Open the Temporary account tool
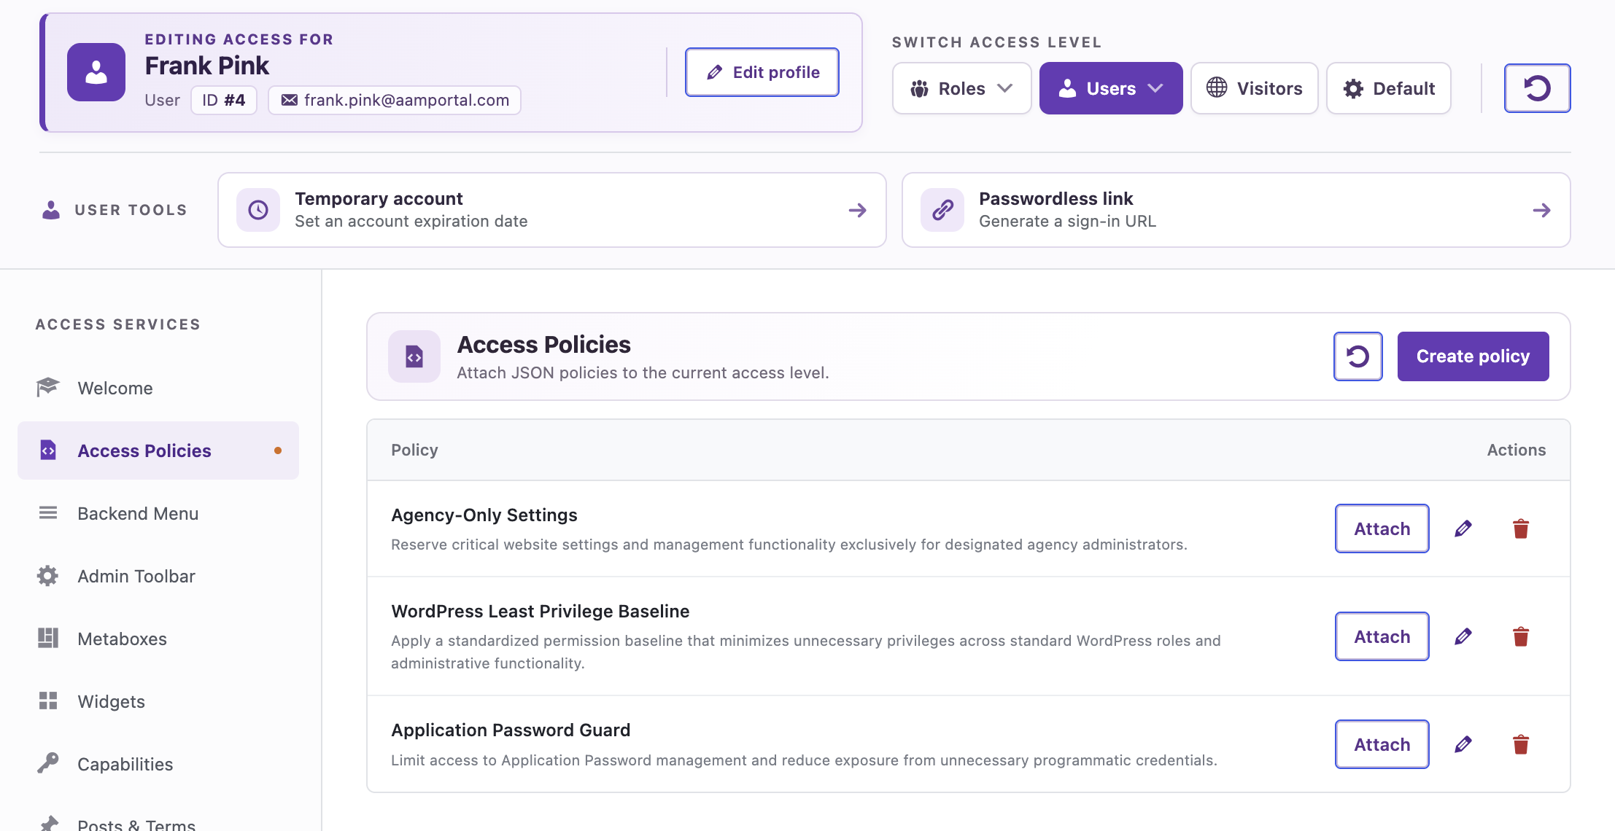This screenshot has height=831, width=1615. pos(552,210)
